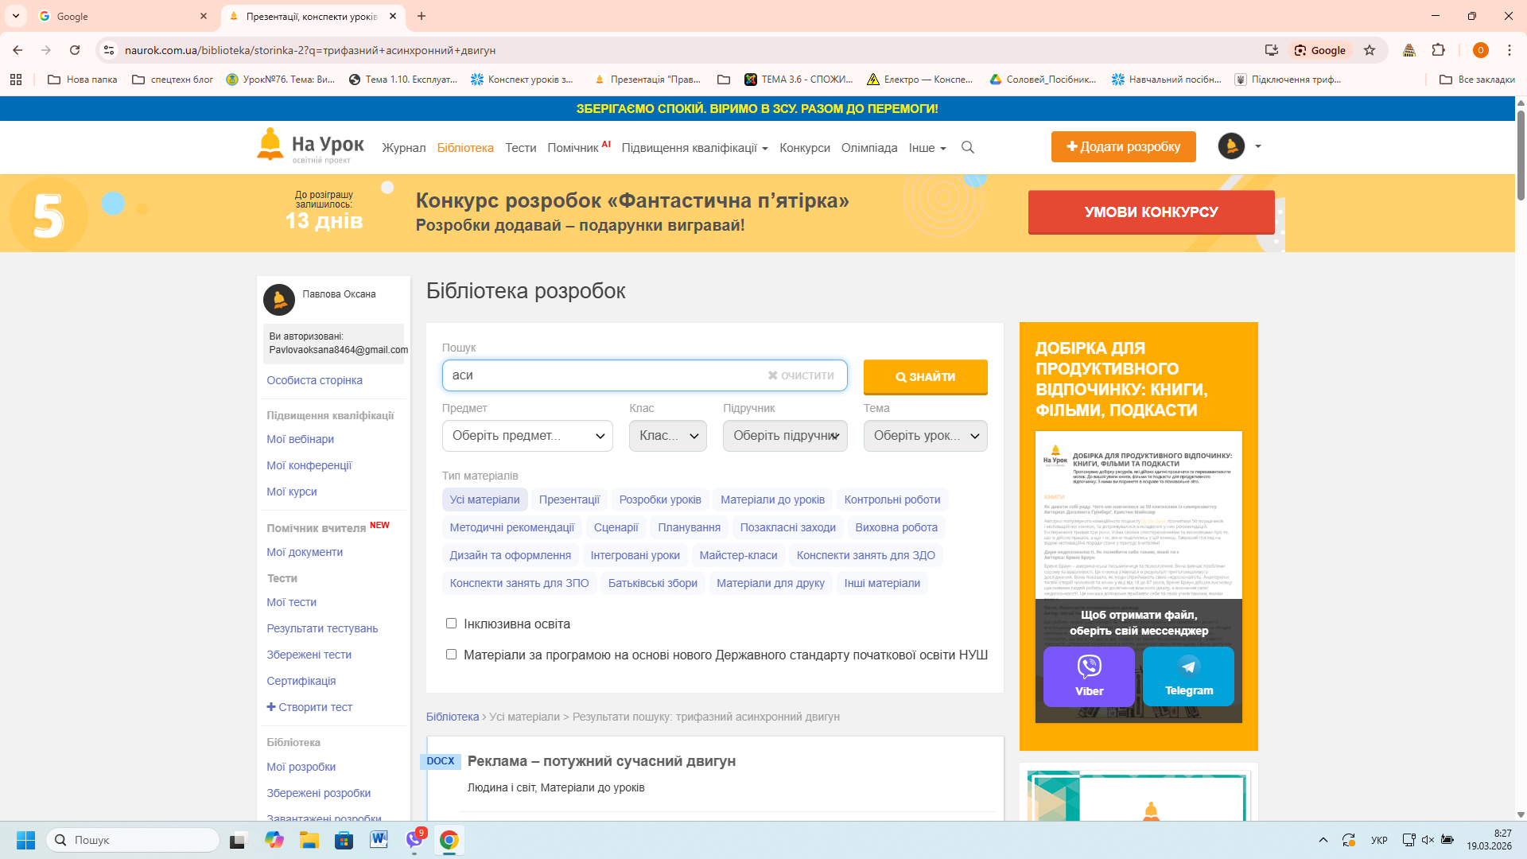The image size is (1527, 859).
Task: Open Word from the taskbar
Action: coord(379,840)
